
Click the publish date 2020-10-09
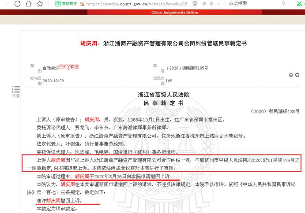click(x=53, y=81)
